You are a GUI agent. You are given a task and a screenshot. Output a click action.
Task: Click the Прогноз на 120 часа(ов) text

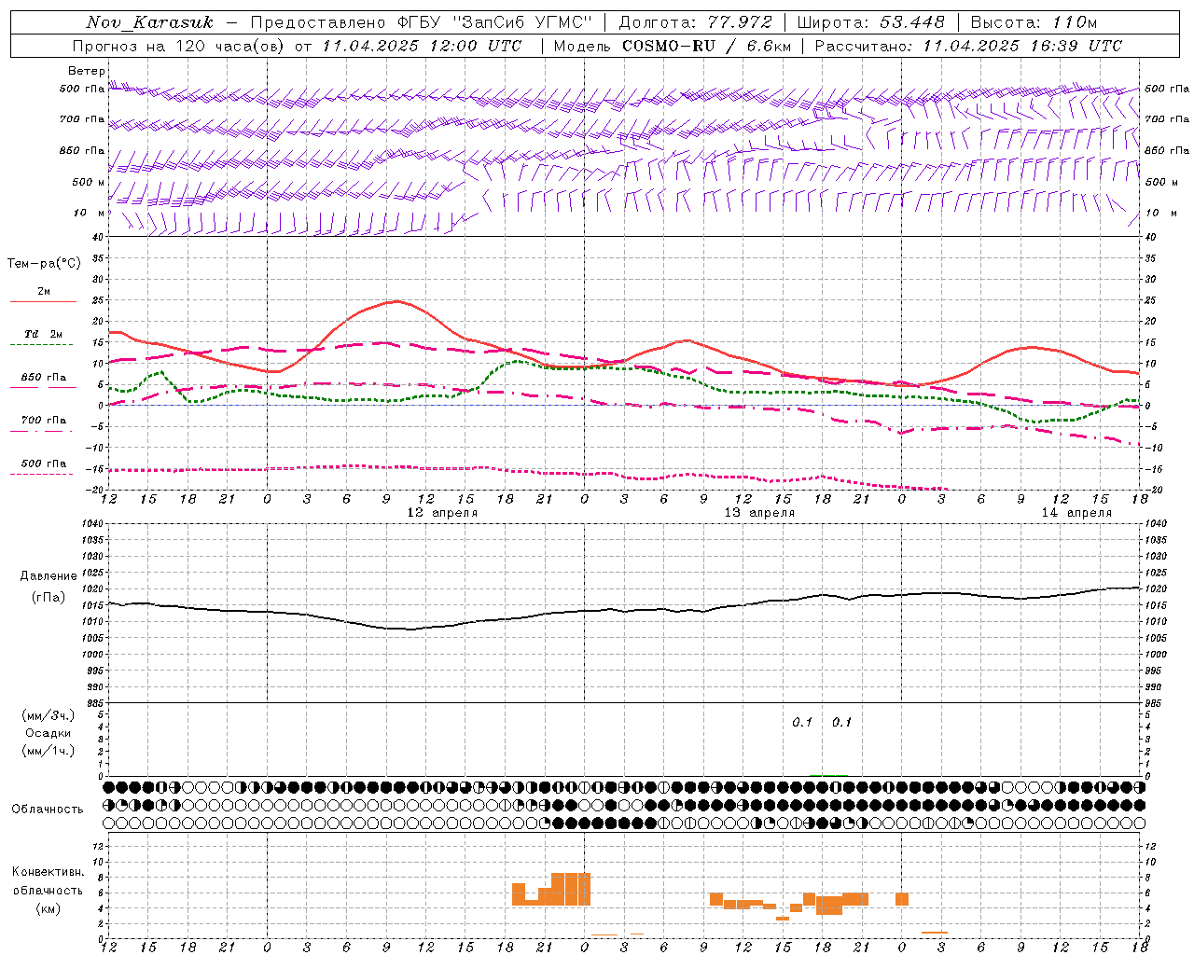(x=179, y=46)
